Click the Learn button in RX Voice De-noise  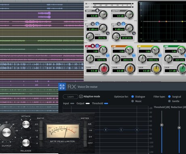point(70,96)
